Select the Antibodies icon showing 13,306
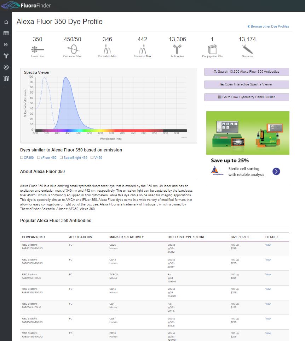 tap(177, 48)
